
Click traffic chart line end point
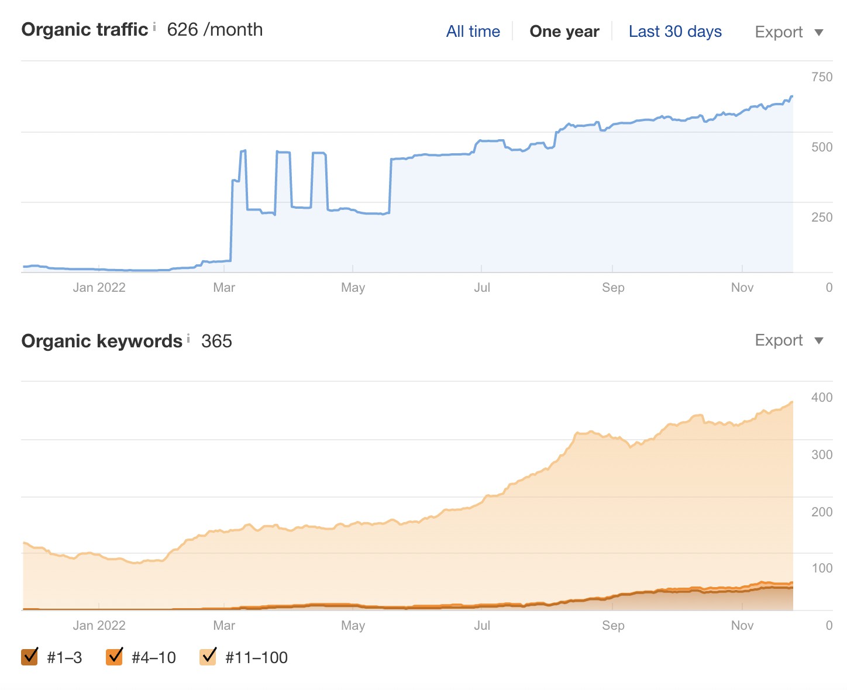pyautogui.click(x=792, y=96)
